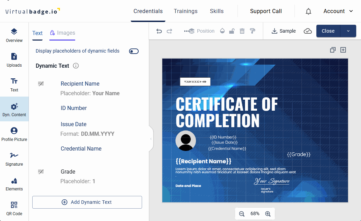Click the opacity droplet icon
This screenshot has height=221, width=361.
tap(222, 31)
